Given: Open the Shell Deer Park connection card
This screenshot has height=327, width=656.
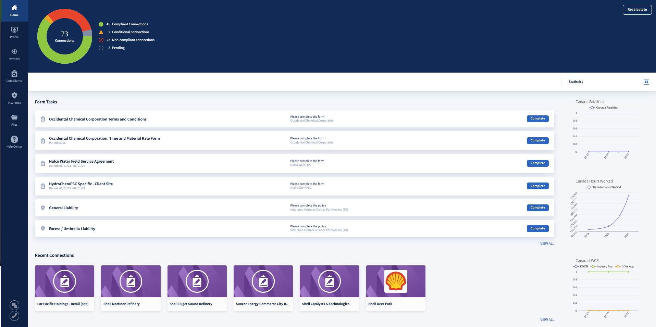Looking at the screenshot, I should [396, 288].
